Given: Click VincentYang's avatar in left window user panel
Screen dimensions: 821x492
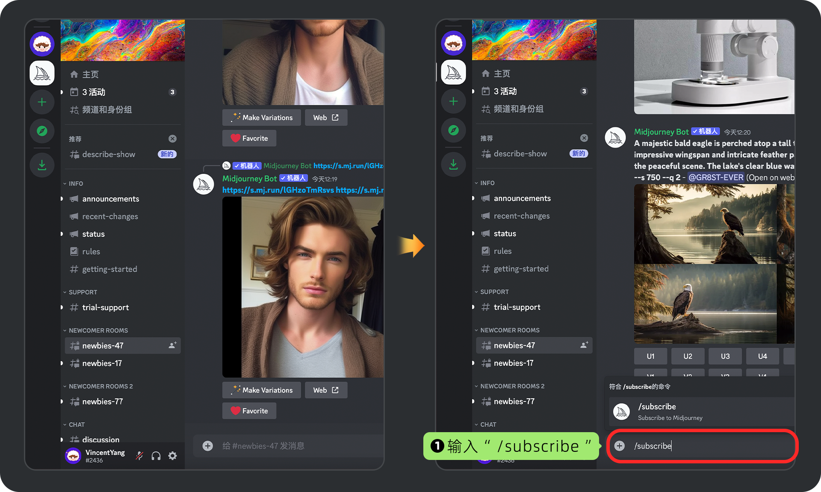Looking at the screenshot, I should 73,456.
